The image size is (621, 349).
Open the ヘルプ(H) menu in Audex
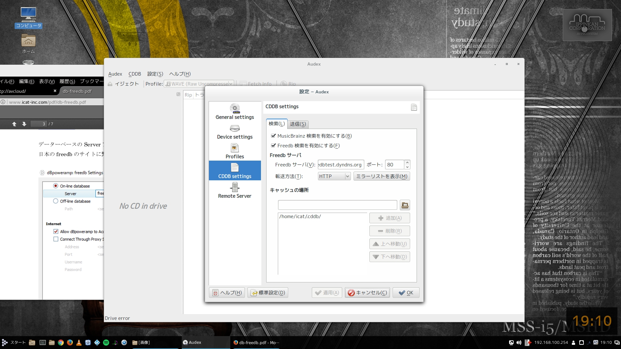pyautogui.click(x=180, y=74)
